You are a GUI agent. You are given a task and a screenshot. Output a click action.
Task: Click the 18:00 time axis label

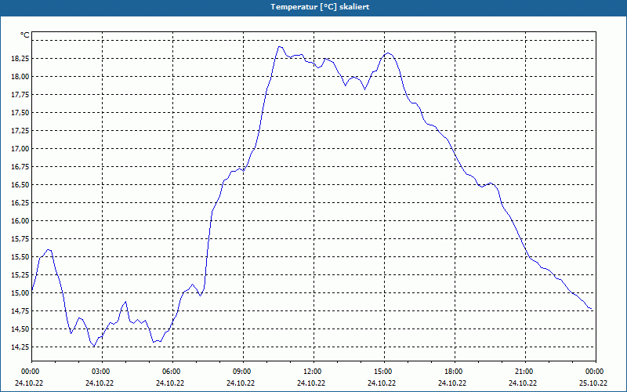[x=455, y=372]
